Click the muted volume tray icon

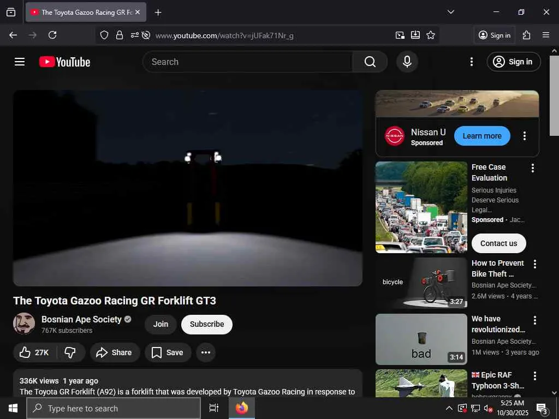pos(489,408)
